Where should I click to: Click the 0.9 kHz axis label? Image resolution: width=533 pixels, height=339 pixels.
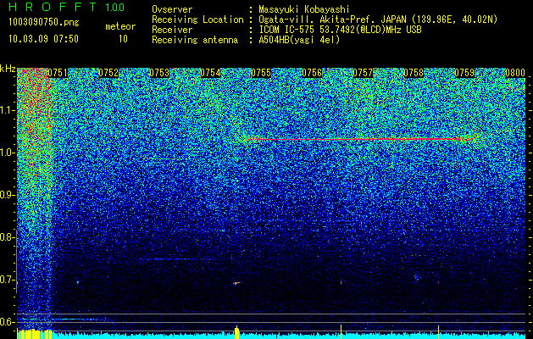coord(7,195)
